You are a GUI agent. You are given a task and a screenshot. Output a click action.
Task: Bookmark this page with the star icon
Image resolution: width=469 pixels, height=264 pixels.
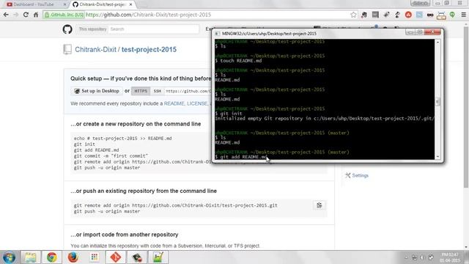pyautogui.click(x=353, y=15)
